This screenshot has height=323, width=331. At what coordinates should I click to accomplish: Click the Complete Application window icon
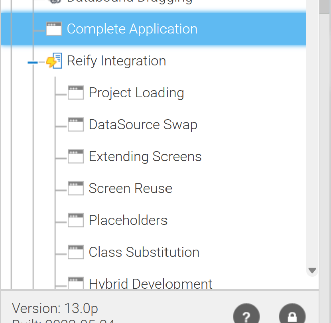click(54, 29)
